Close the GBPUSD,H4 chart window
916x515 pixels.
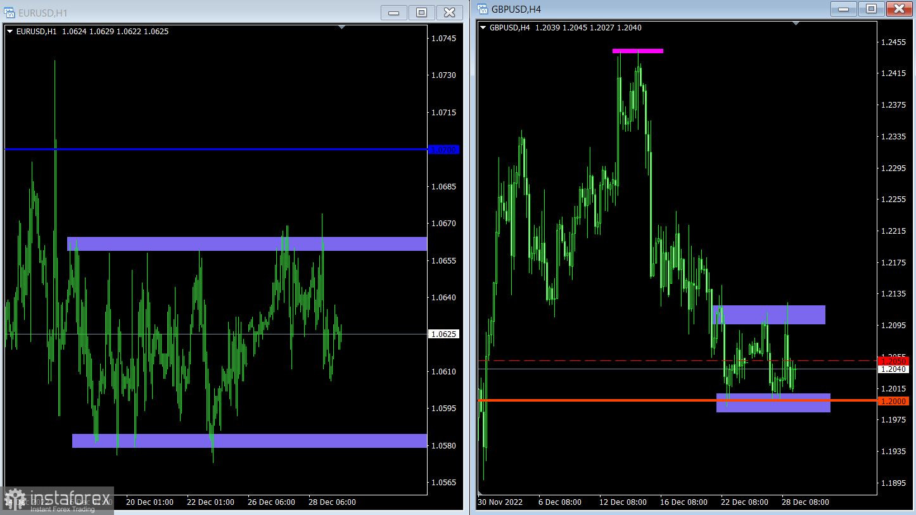point(900,8)
